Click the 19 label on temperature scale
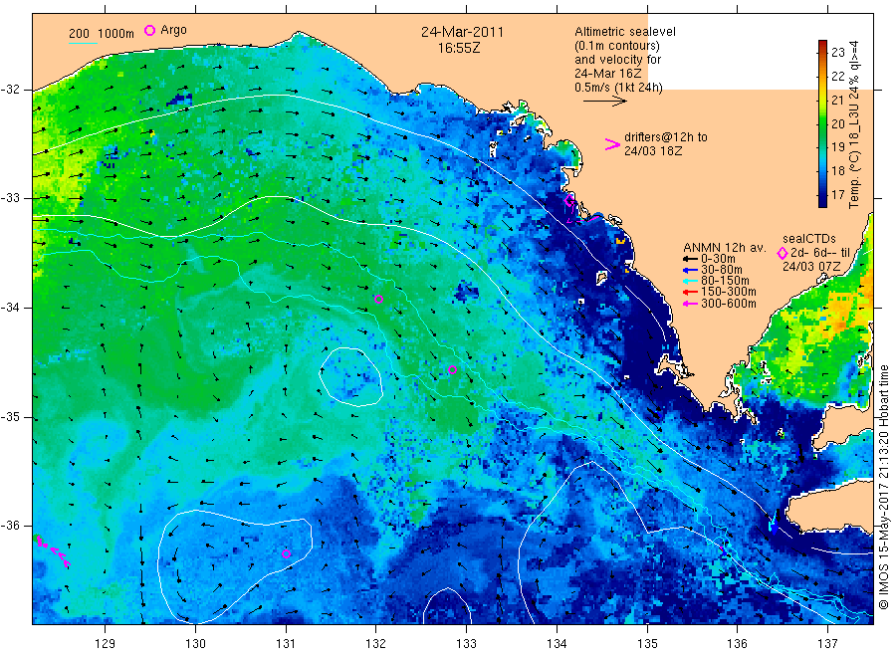Viewport: 896px width, 657px height. 837,147
